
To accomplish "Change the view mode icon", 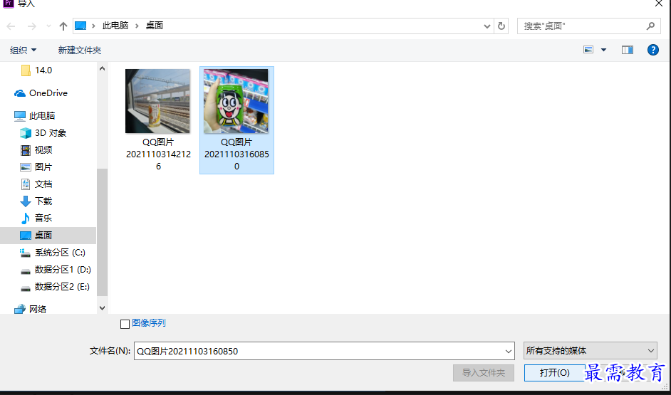I will tap(588, 50).
